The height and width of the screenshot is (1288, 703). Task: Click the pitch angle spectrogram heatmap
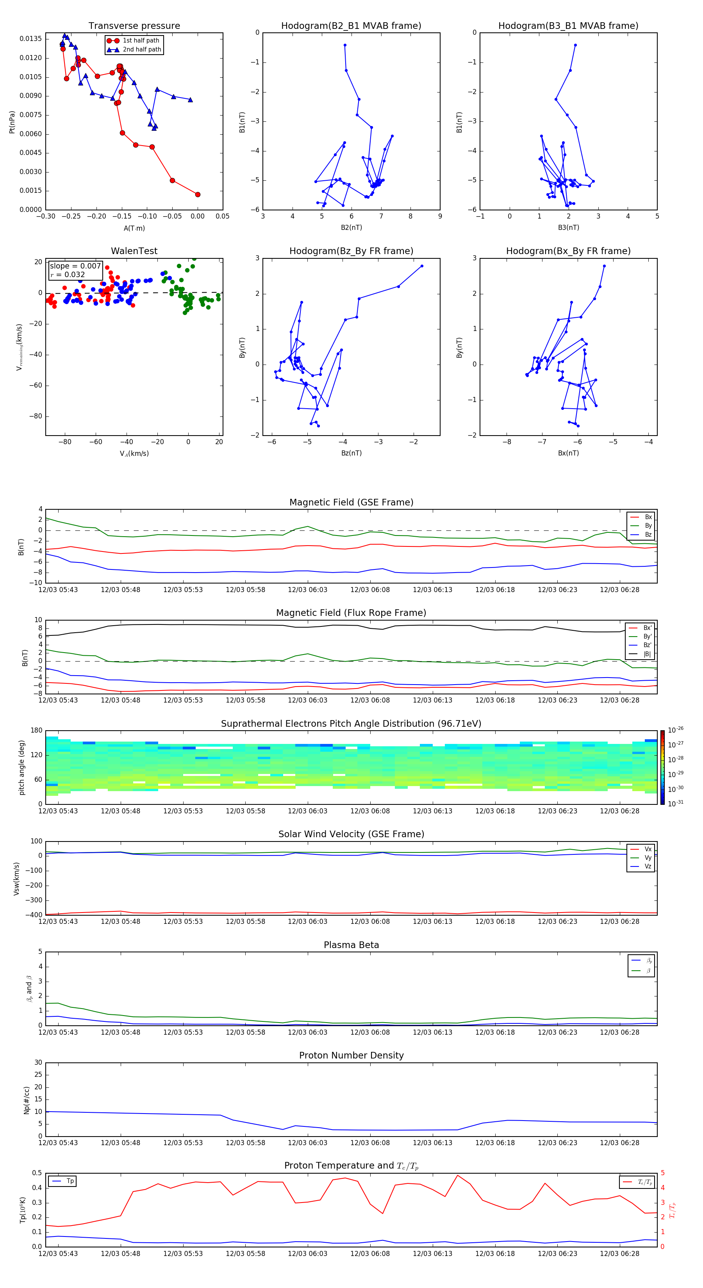point(351,767)
